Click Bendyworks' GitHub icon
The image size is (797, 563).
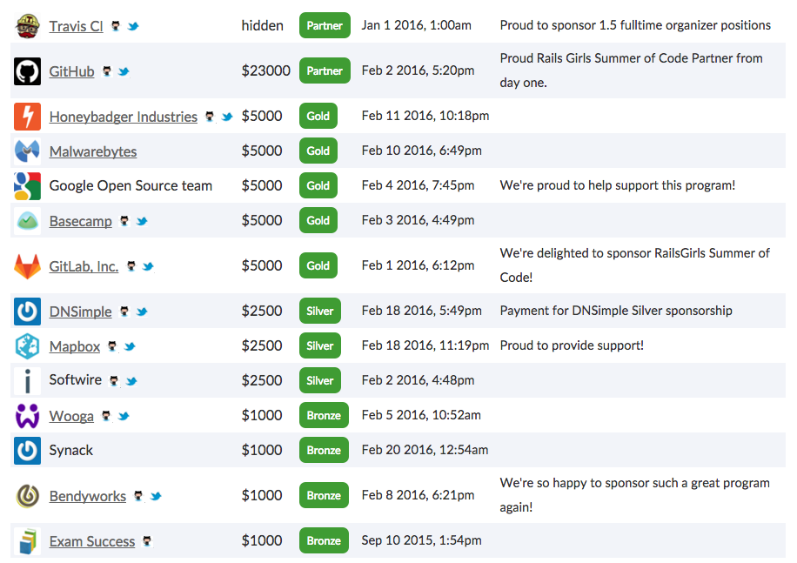[138, 495]
